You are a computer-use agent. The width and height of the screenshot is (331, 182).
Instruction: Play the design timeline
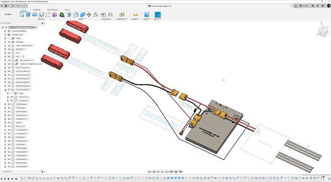(x=9, y=179)
